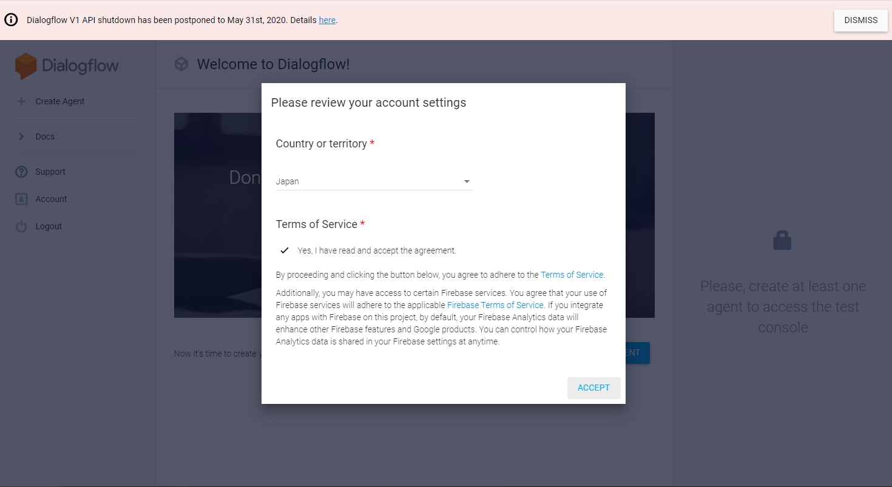Click the Dialogflow wordmark text
Image resolution: width=892 pixels, height=487 pixels.
tap(80, 66)
